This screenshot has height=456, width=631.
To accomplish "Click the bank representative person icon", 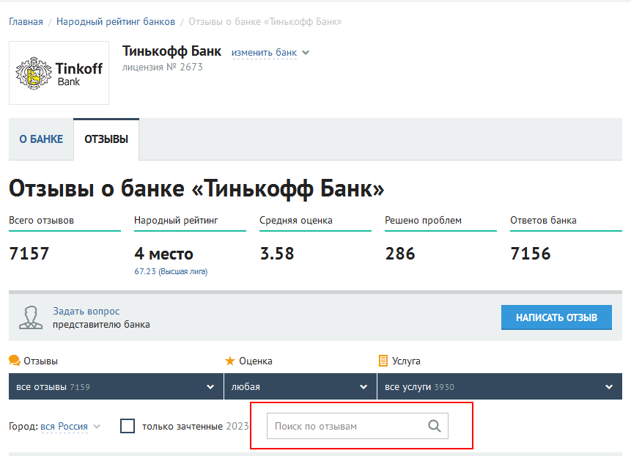I will 31,317.
